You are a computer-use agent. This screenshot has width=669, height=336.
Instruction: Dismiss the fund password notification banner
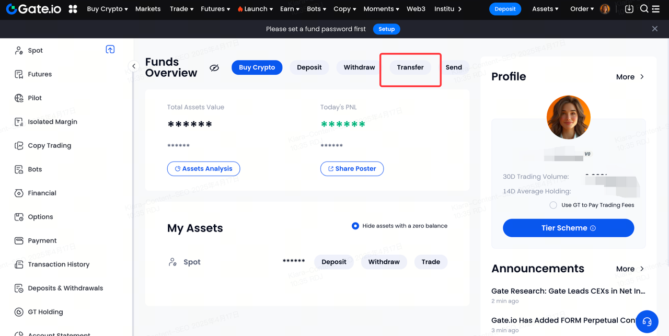654,29
